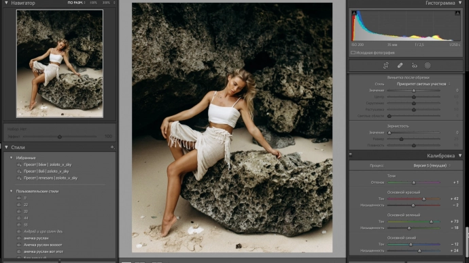Select the Spot Removal healing tool
469x263 pixels.
[x=400, y=65]
